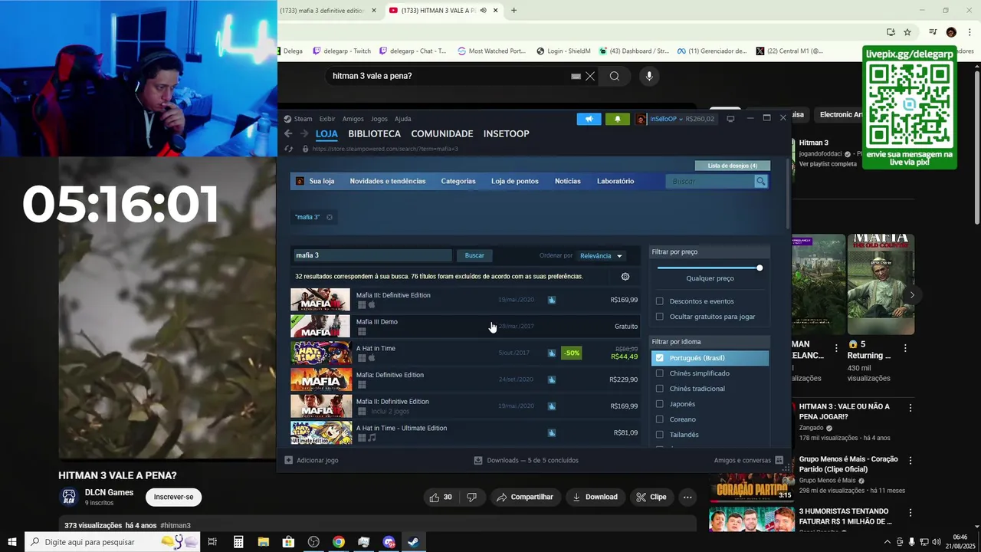
Task: Open Chrome from the taskbar
Action: coord(338,542)
